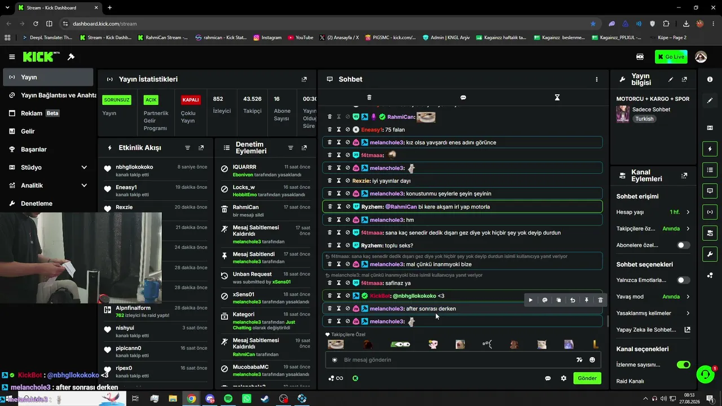Ban Eneasy1 via icon beside '75 falan'
This screenshot has width=722, height=406.
coord(348,130)
